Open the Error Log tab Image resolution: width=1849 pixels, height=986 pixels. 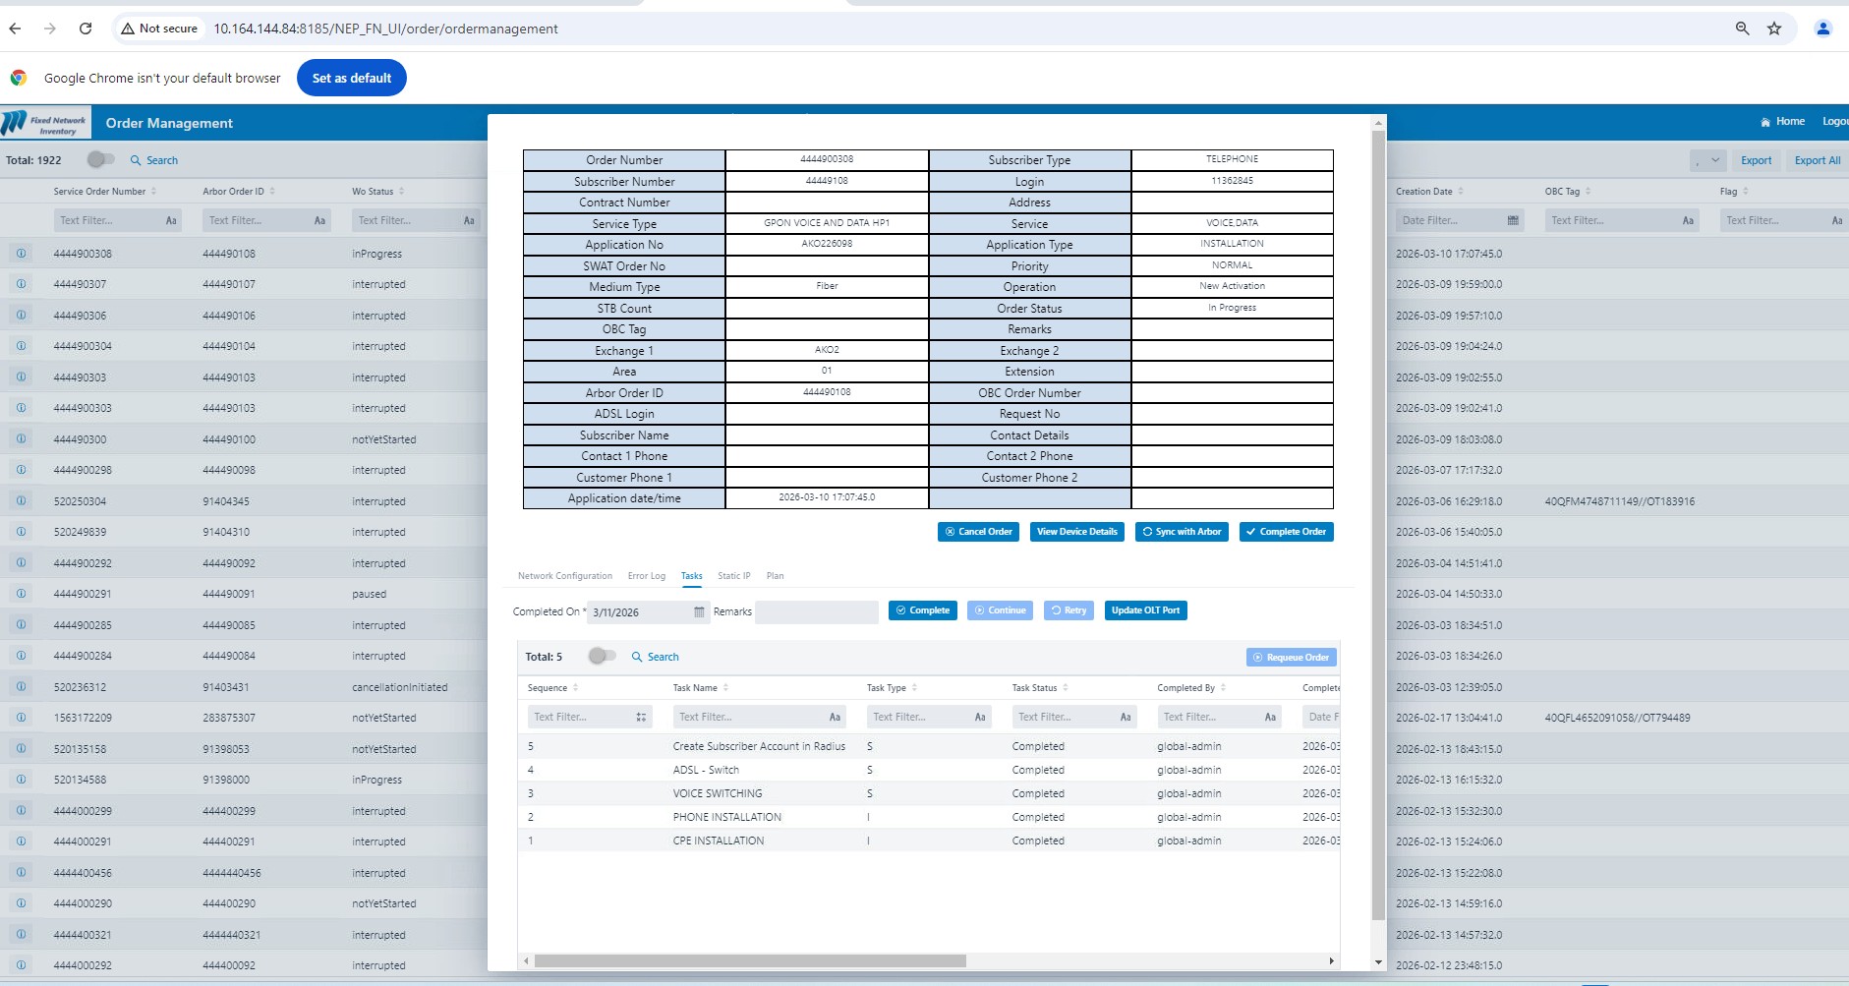click(646, 576)
